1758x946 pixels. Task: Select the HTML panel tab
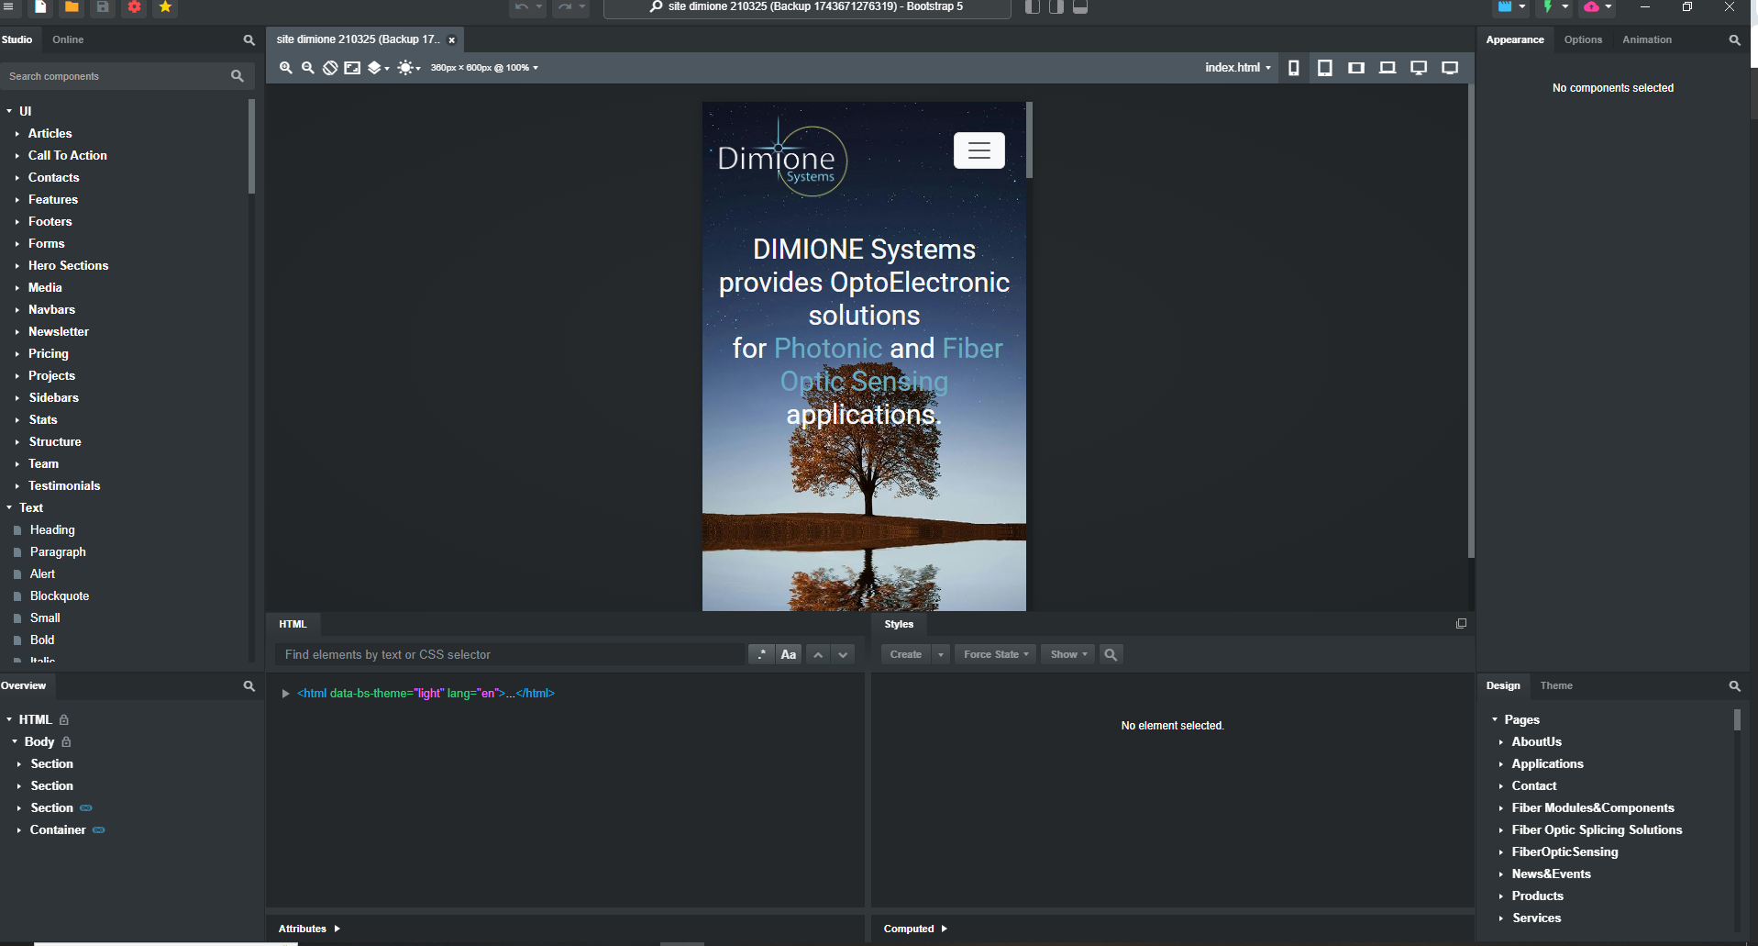(x=293, y=624)
